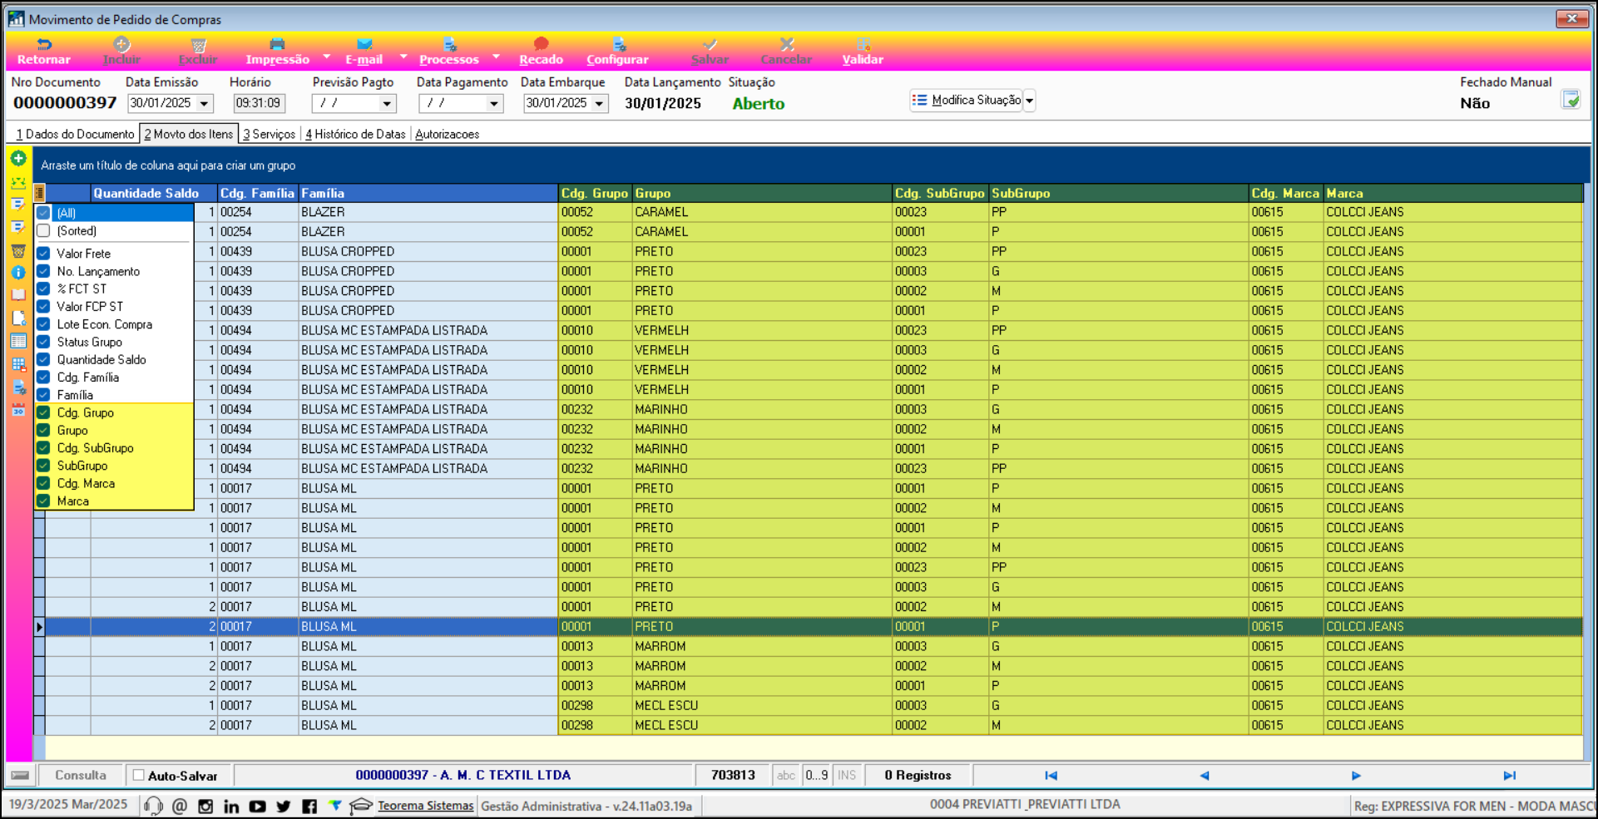Toggle the Quantidade Saldo column checkbox
The height and width of the screenshot is (819, 1598).
[43, 359]
